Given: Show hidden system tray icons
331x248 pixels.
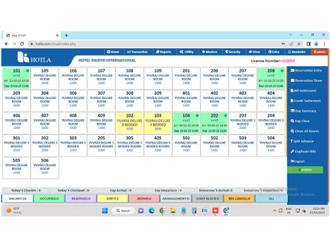Looking at the screenshot, I should [x=275, y=211].
